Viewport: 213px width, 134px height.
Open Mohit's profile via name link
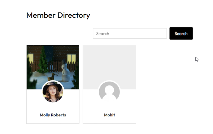(x=109, y=115)
